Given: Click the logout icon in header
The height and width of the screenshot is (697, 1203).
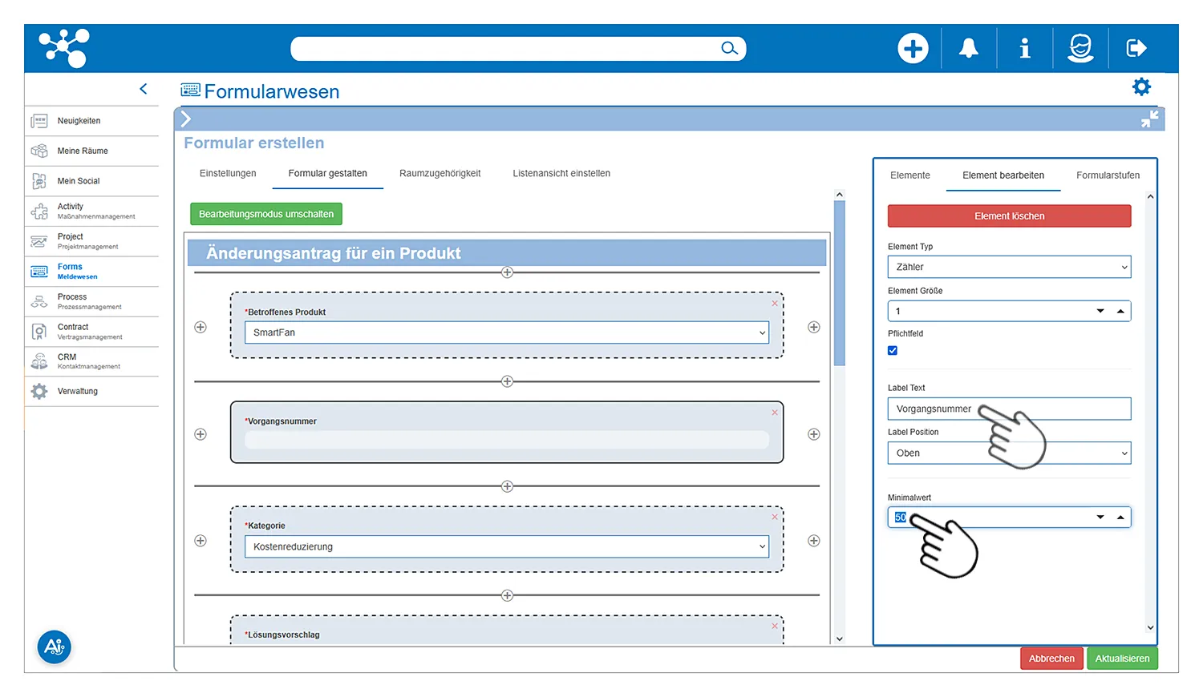Looking at the screenshot, I should click(x=1136, y=48).
